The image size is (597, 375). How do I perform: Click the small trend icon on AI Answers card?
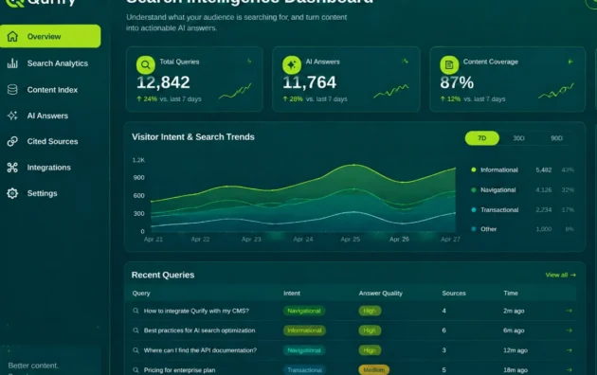[406, 61]
